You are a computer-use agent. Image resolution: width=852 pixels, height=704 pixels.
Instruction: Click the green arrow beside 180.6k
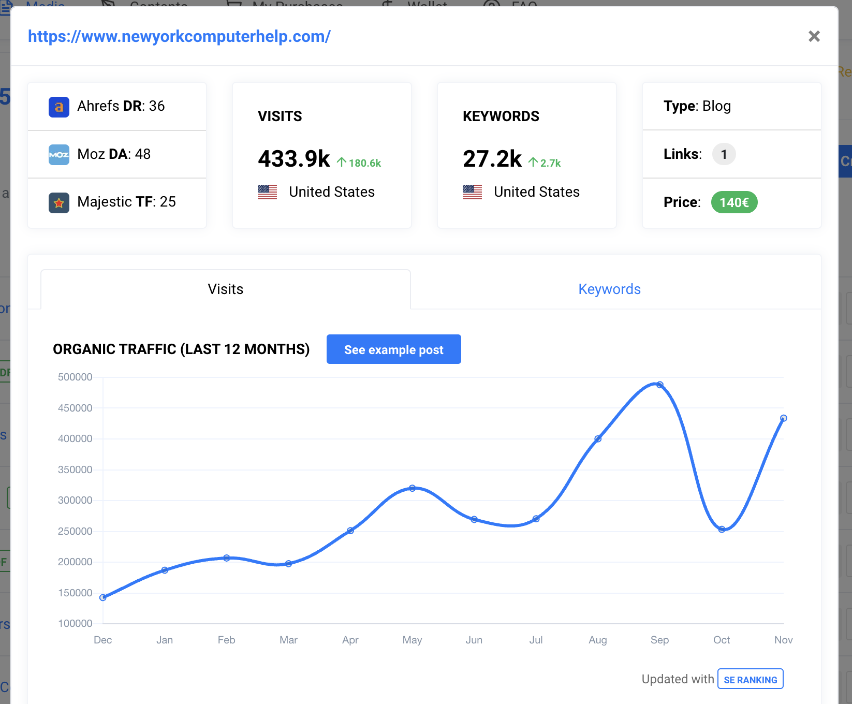pyautogui.click(x=342, y=163)
